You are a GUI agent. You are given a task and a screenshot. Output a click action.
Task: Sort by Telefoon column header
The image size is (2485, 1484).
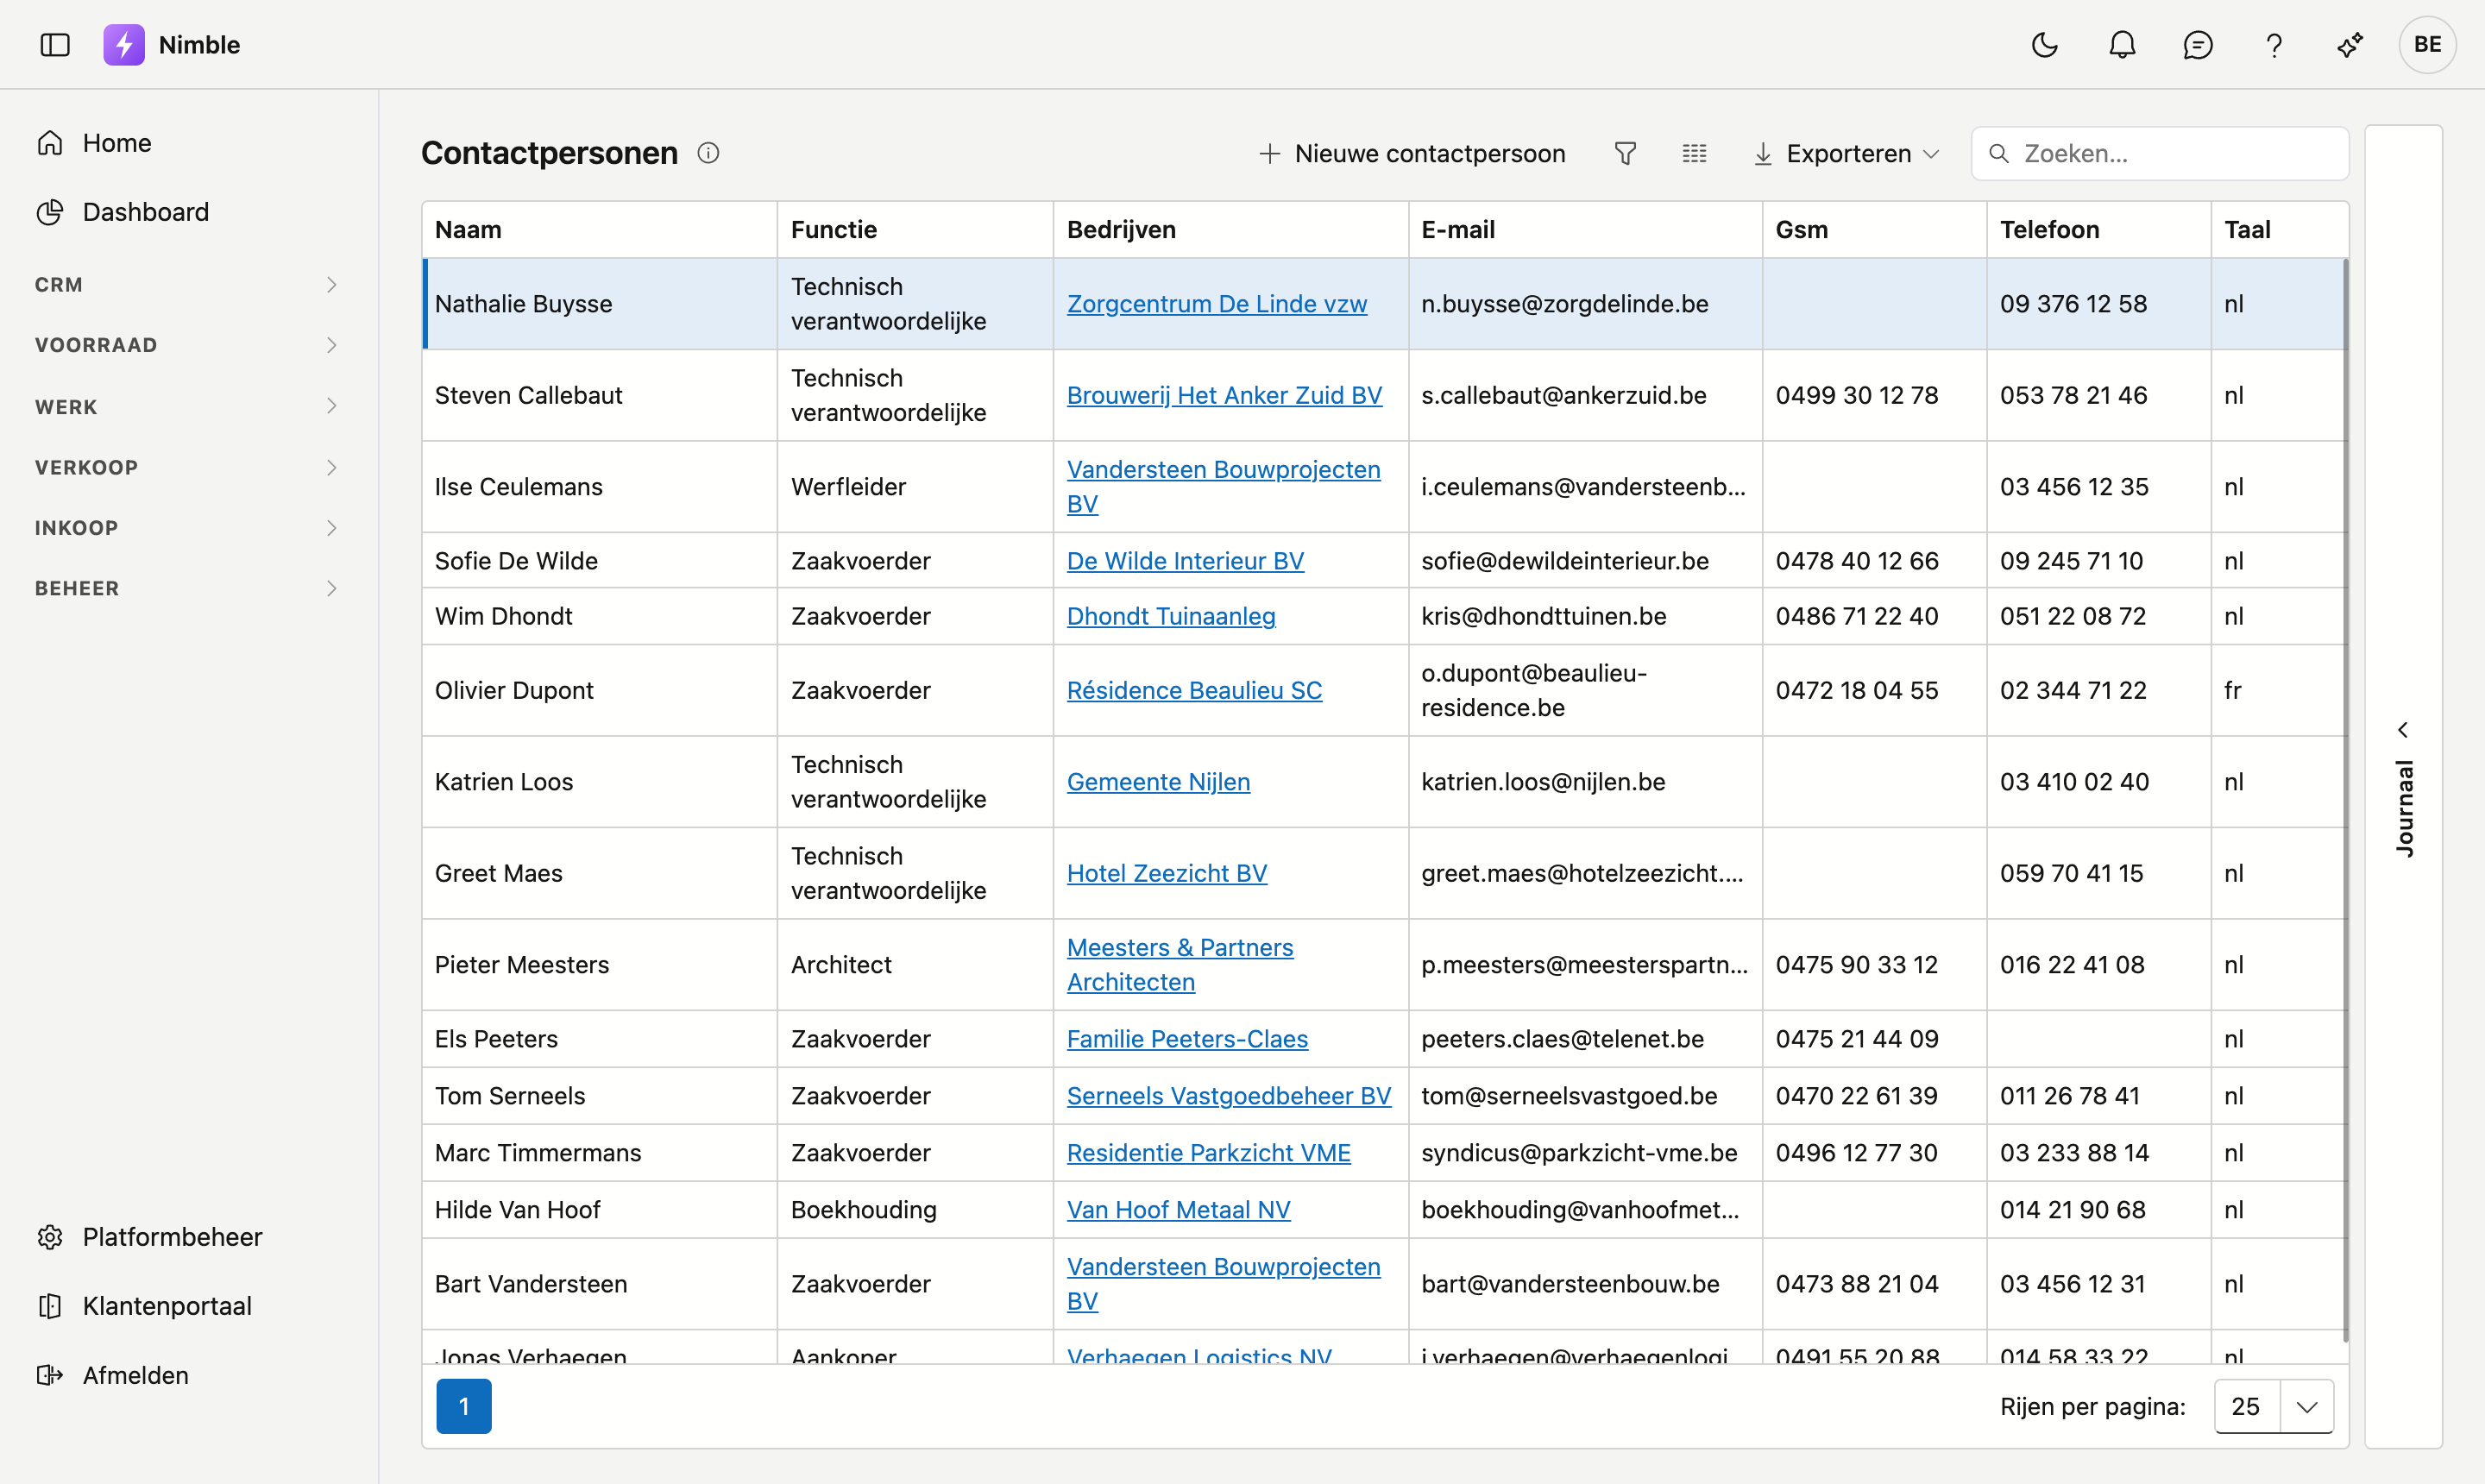[2098, 230]
